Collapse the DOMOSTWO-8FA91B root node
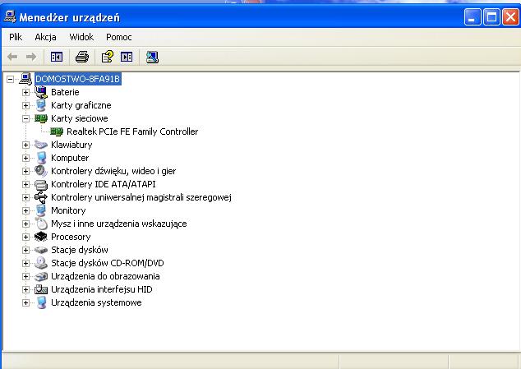Image resolution: width=521 pixels, height=369 pixels. pyautogui.click(x=11, y=79)
